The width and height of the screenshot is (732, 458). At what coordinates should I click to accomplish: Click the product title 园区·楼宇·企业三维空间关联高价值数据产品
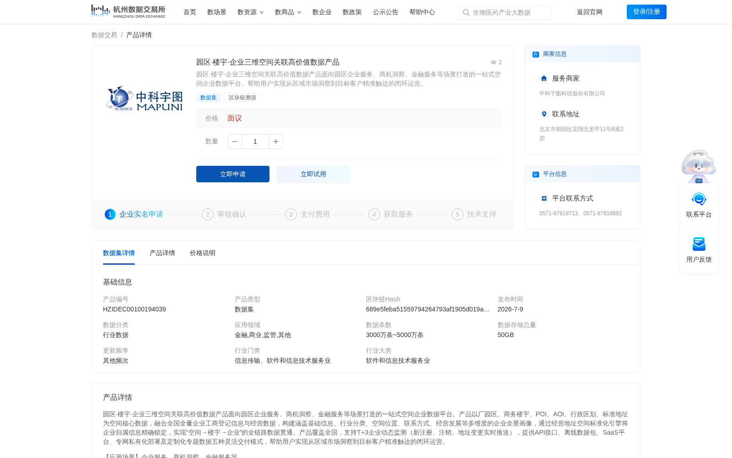pyautogui.click(x=268, y=62)
